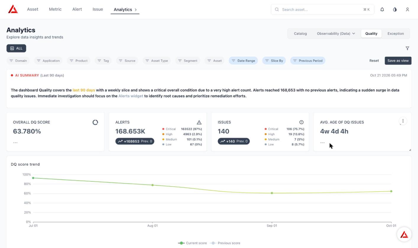
Task: Click the Save as view button
Action: (x=398, y=61)
